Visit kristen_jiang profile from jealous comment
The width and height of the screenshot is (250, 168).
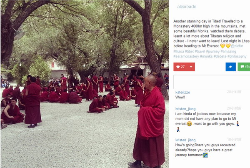click(185, 109)
